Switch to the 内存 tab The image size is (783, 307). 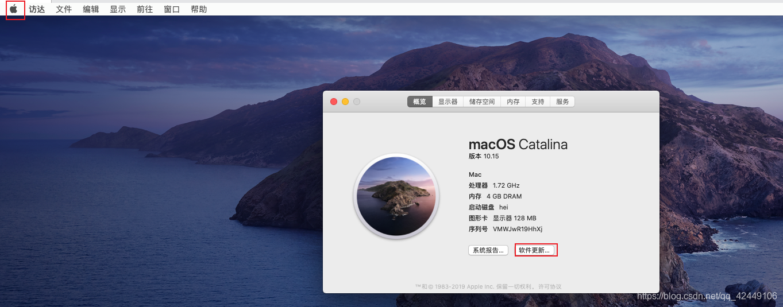point(513,102)
